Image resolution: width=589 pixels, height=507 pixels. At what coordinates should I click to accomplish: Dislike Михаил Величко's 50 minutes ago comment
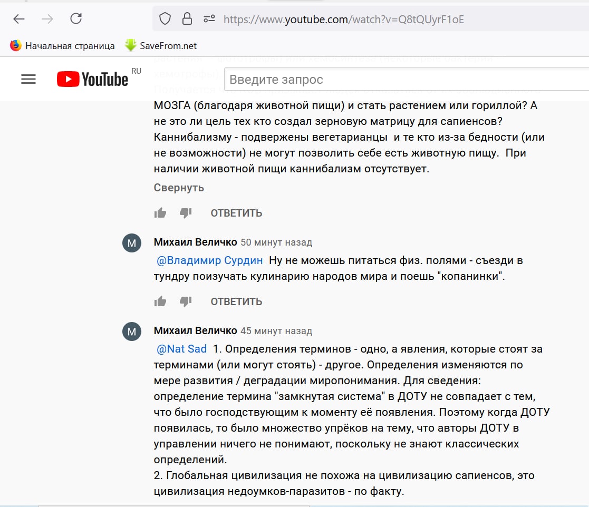coord(186,301)
